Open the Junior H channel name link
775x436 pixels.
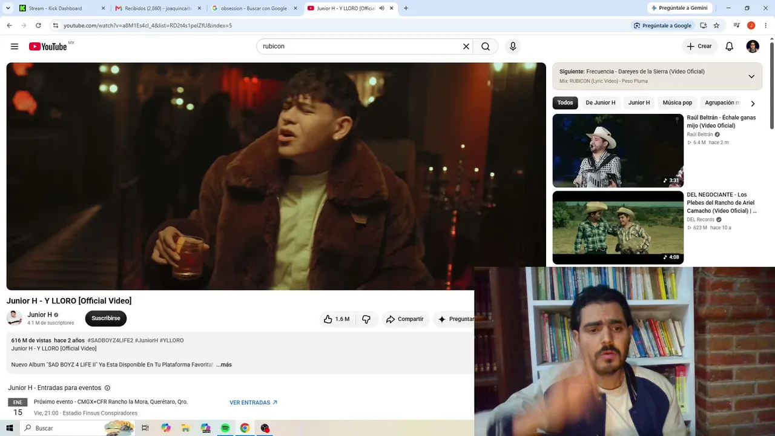tap(40, 315)
